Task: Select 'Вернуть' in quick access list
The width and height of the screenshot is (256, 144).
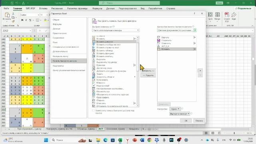Action: [x=177, y=37]
